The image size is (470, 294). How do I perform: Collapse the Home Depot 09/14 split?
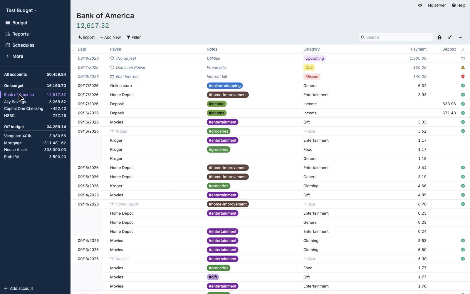point(310,204)
